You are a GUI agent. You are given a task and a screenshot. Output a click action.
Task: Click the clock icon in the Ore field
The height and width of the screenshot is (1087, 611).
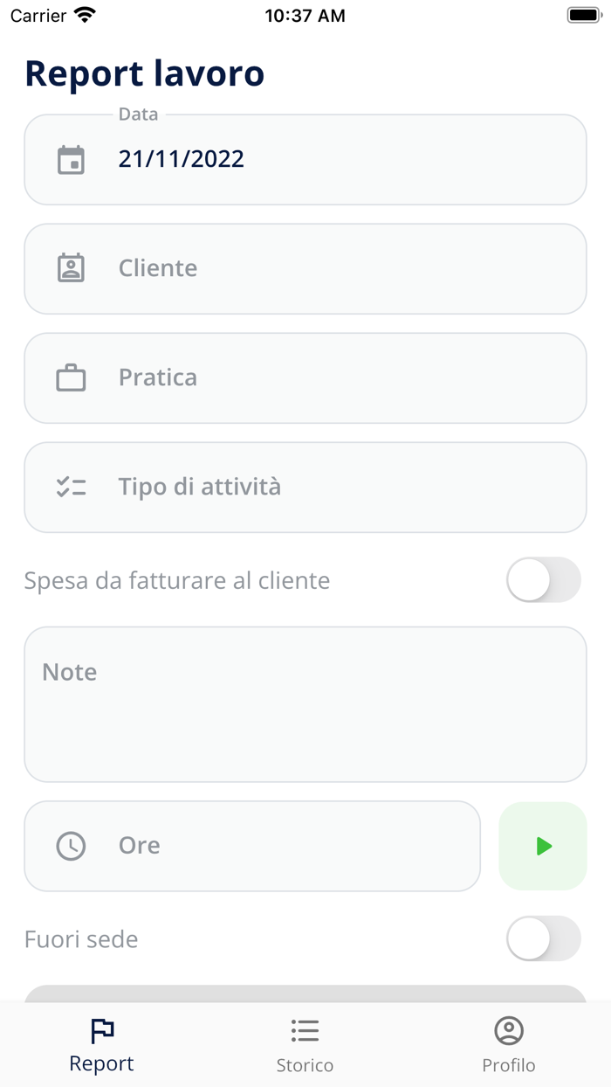70,846
